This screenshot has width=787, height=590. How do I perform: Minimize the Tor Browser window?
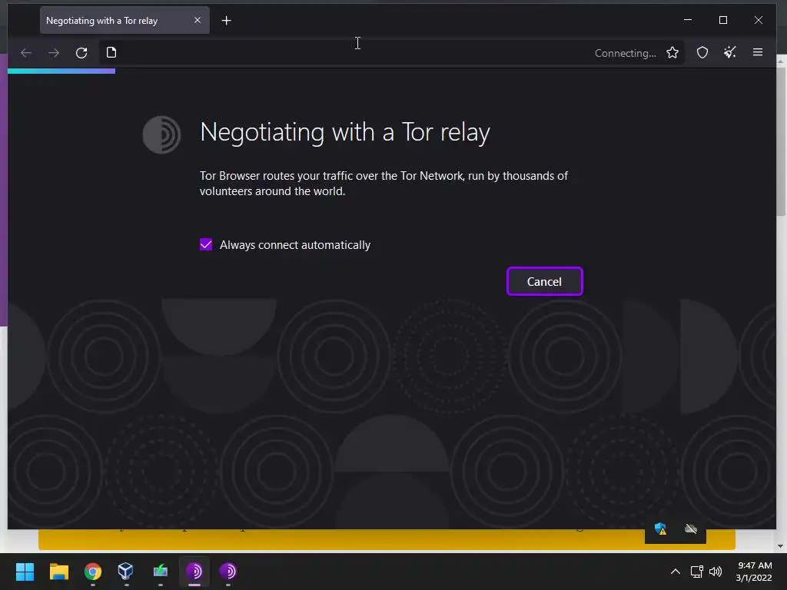[x=688, y=20]
